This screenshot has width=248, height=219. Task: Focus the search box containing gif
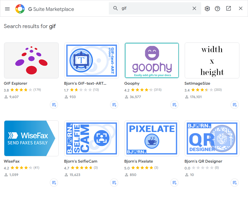click(155, 8)
